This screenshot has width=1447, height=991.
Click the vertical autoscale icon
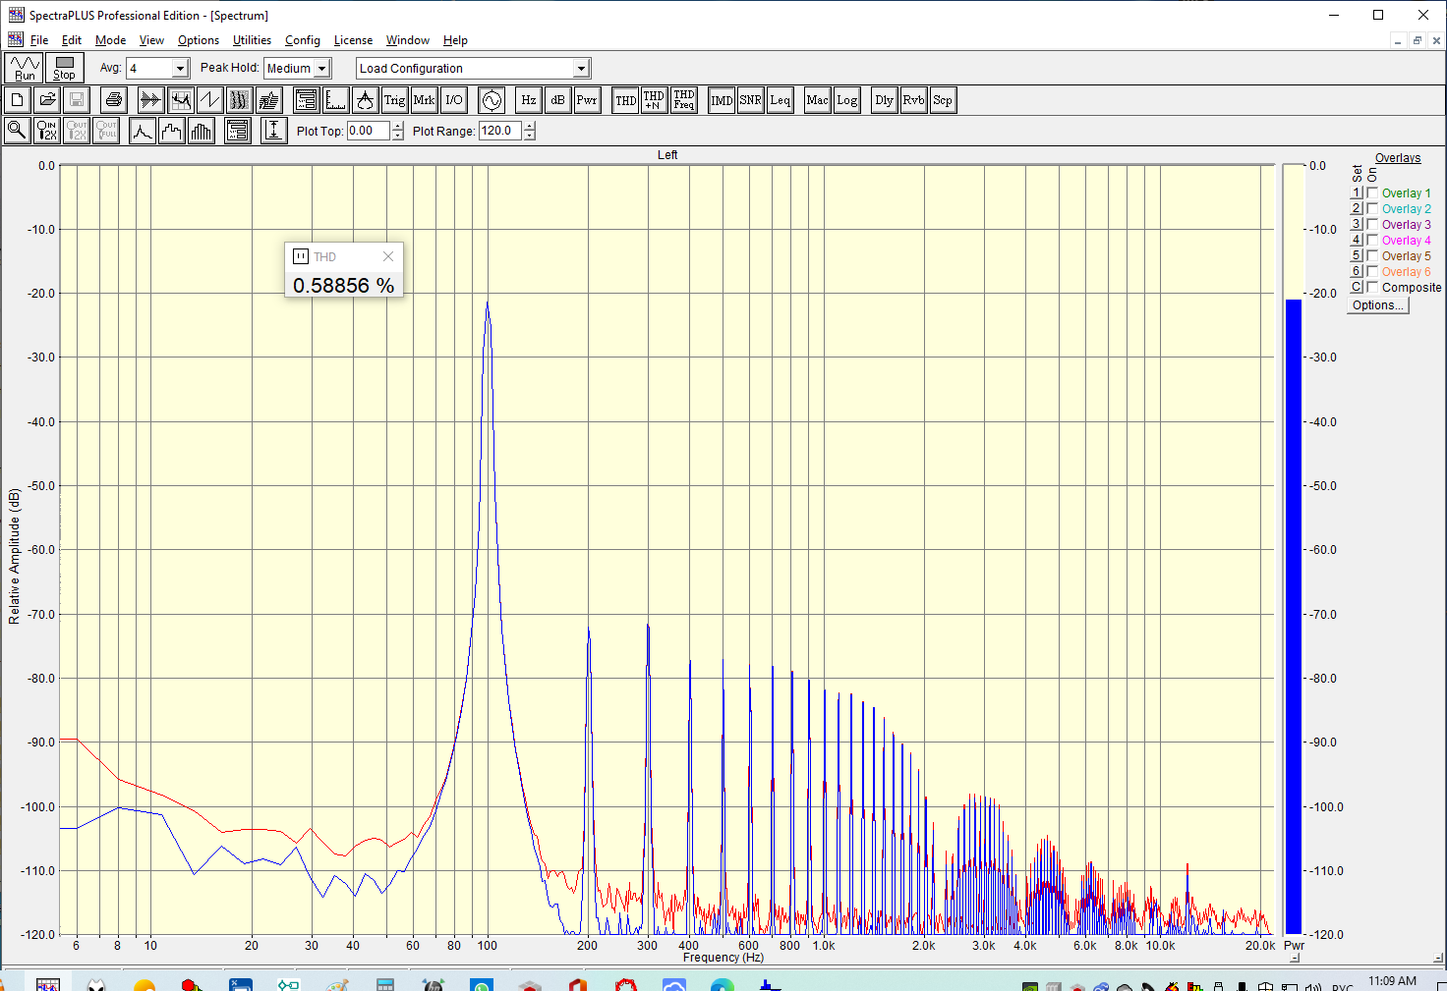[274, 131]
